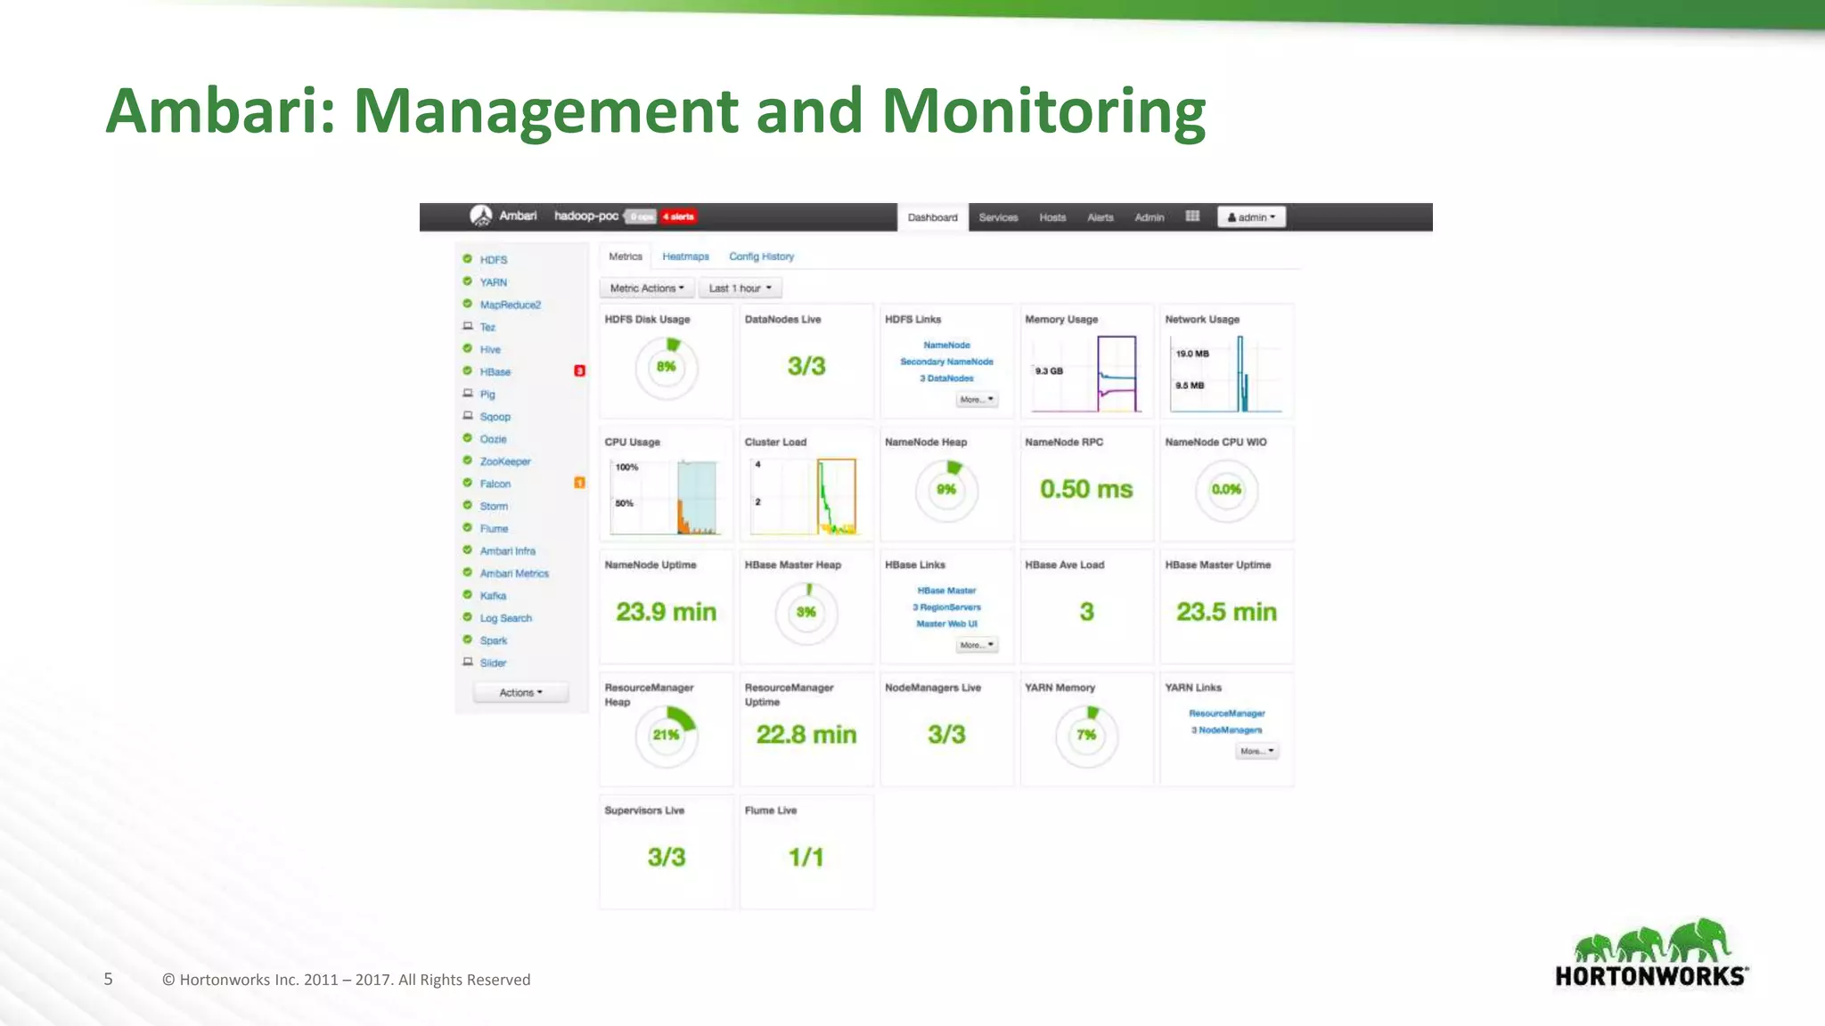Select the Metrics tab
The width and height of the screenshot is (1825, 1026).
[626, 256]
